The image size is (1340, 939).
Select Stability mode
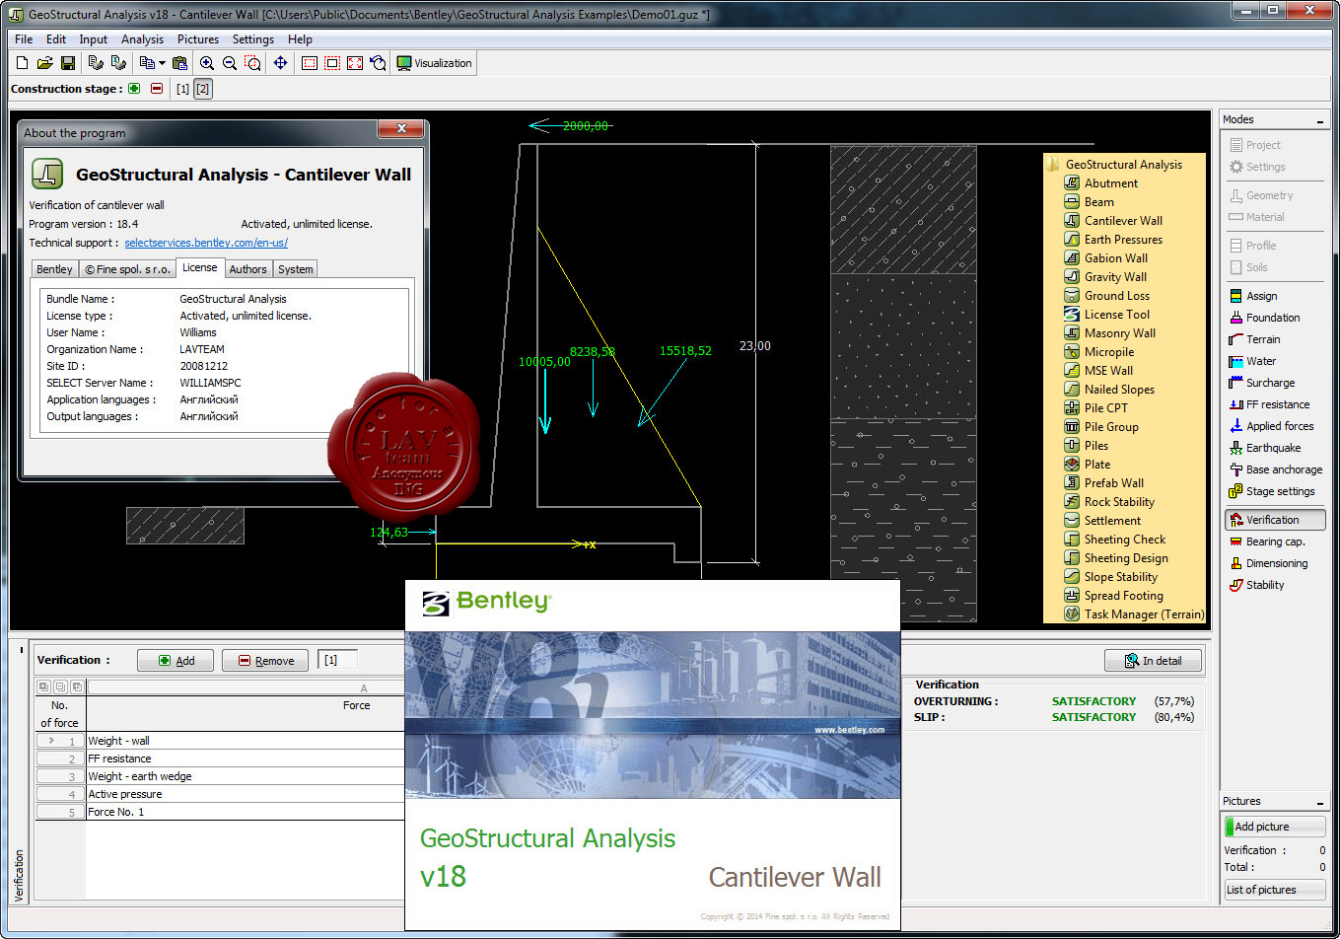1264,585
